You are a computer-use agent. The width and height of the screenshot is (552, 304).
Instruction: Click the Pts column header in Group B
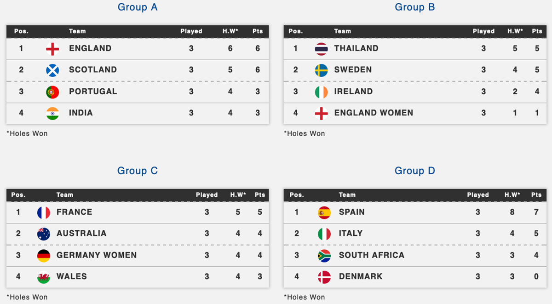[x=537, y=31]
